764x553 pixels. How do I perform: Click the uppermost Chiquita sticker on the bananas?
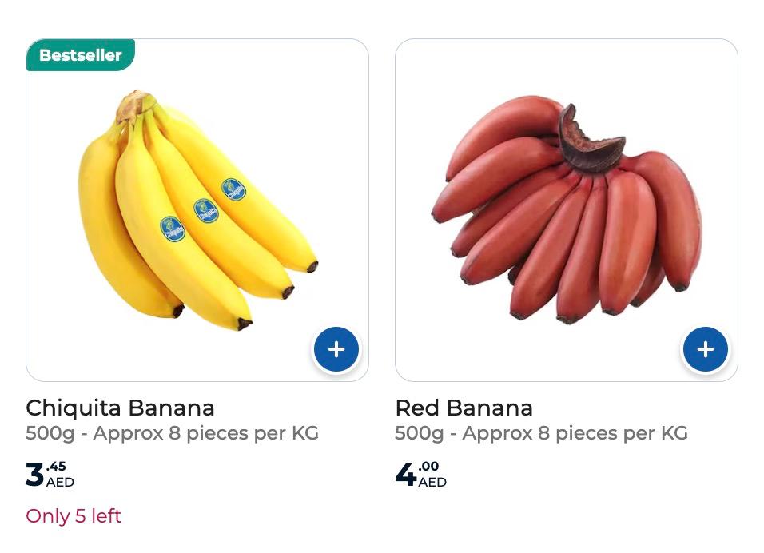(233, 190)
